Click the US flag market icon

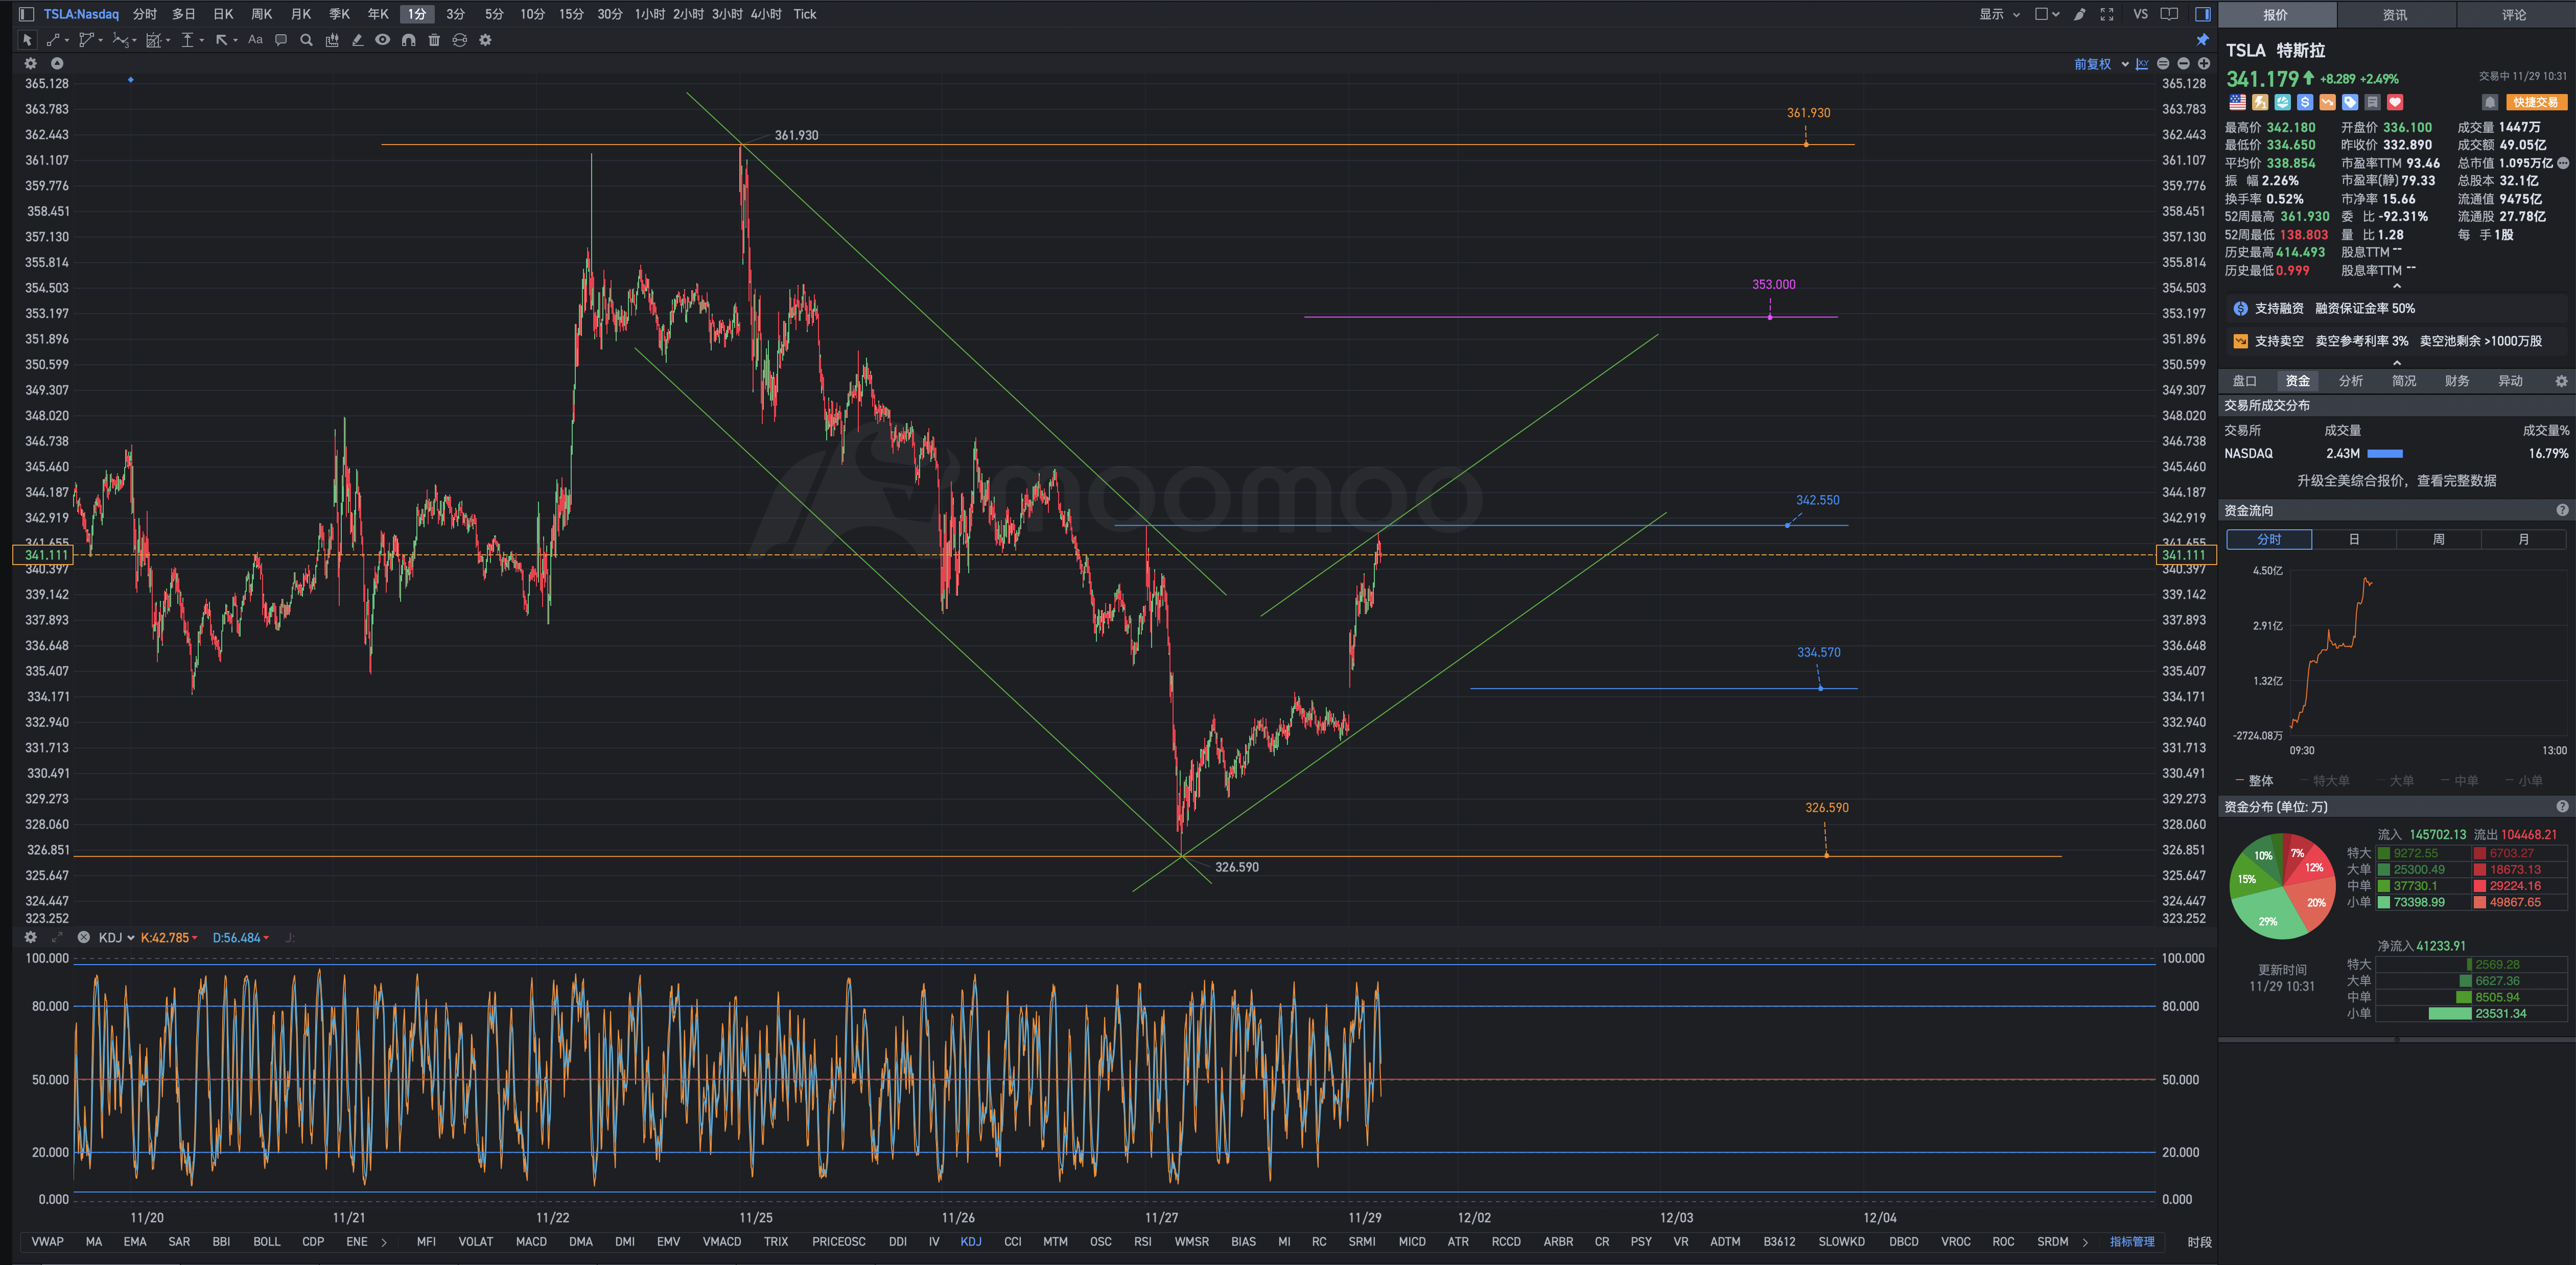(2238, 102)
